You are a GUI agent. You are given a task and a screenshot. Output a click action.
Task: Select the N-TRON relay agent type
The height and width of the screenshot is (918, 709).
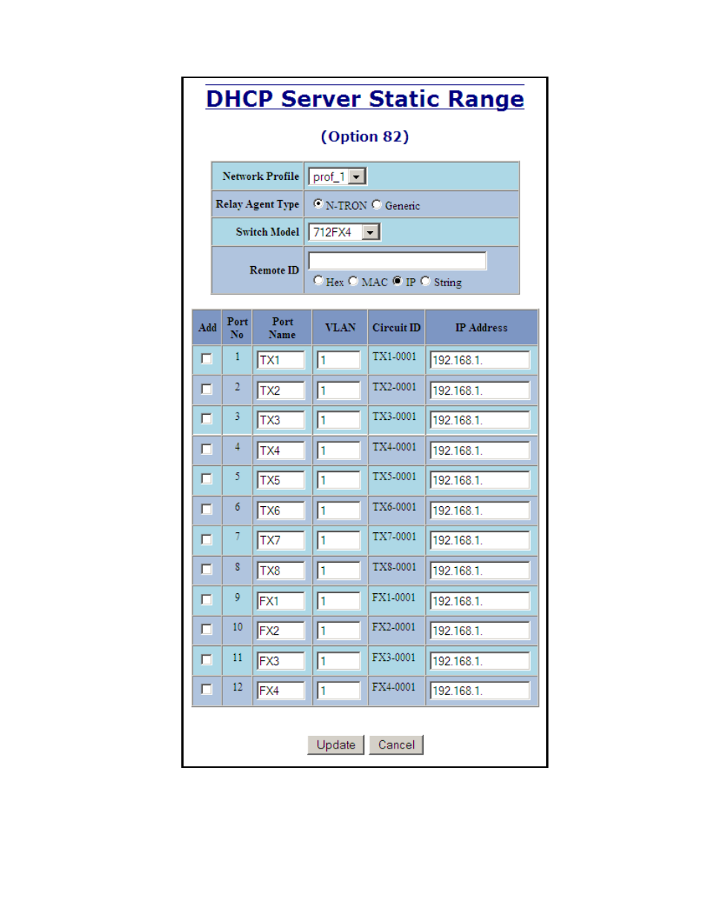tap(318, 204)
